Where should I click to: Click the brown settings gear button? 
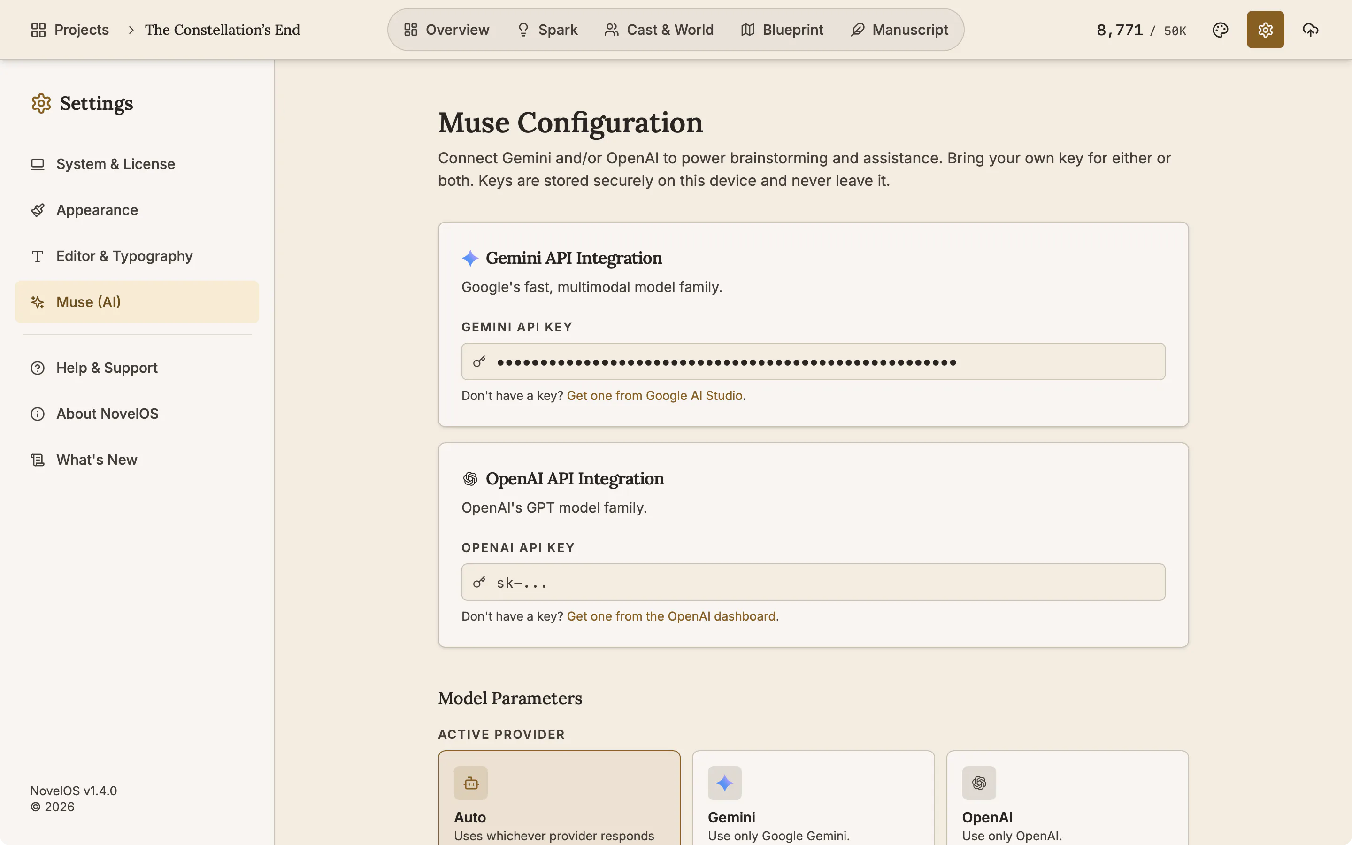[x=1265, y=30]
